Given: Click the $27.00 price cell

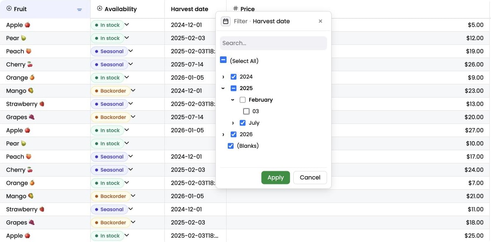Looking at the screenshot, I should pyautogui.click(x=475, y=130).
